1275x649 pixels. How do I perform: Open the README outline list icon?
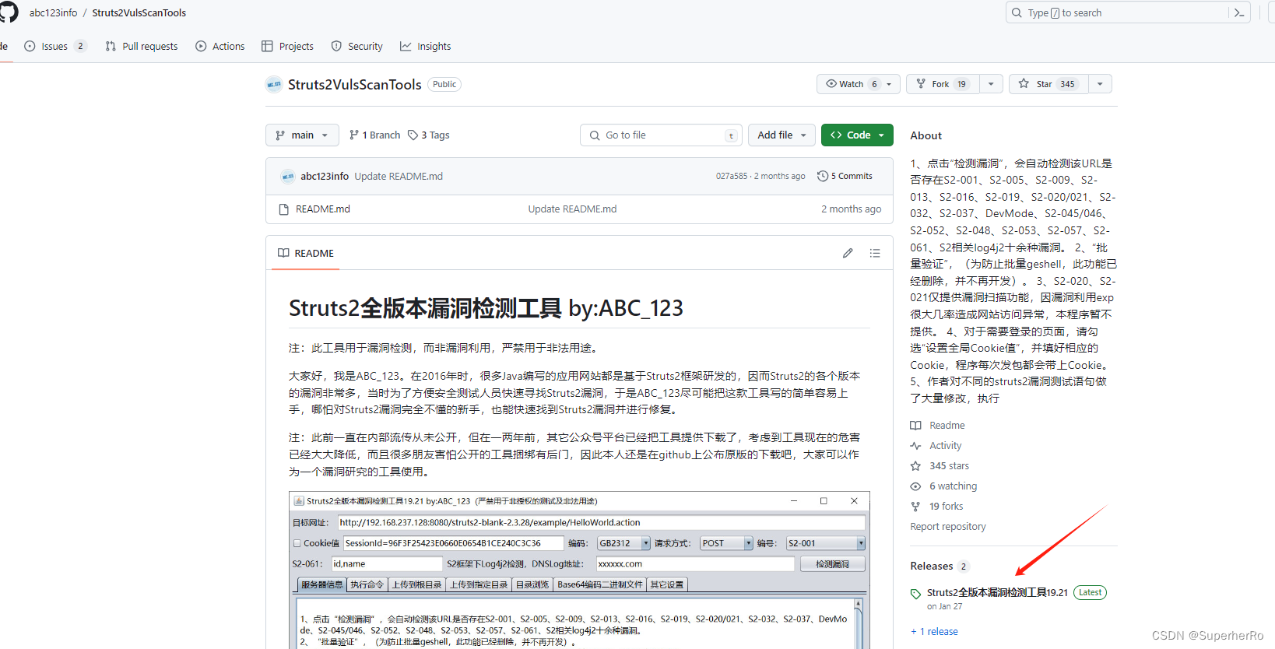[875, 253]
